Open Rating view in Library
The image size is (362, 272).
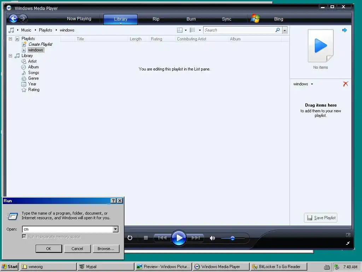(34, 90)
